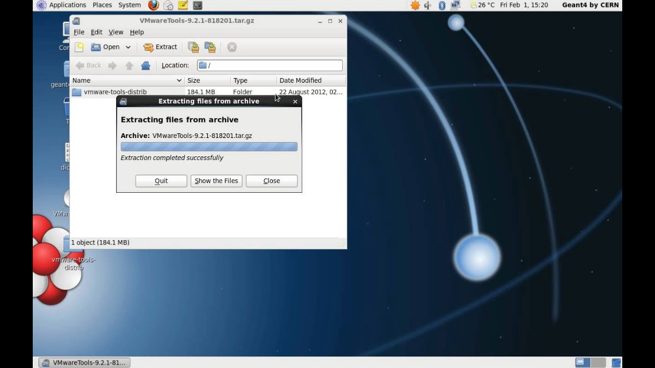
Task: Switch to second workspace in bottom panel
Action: pyautogui.click(x=599, y=363)
